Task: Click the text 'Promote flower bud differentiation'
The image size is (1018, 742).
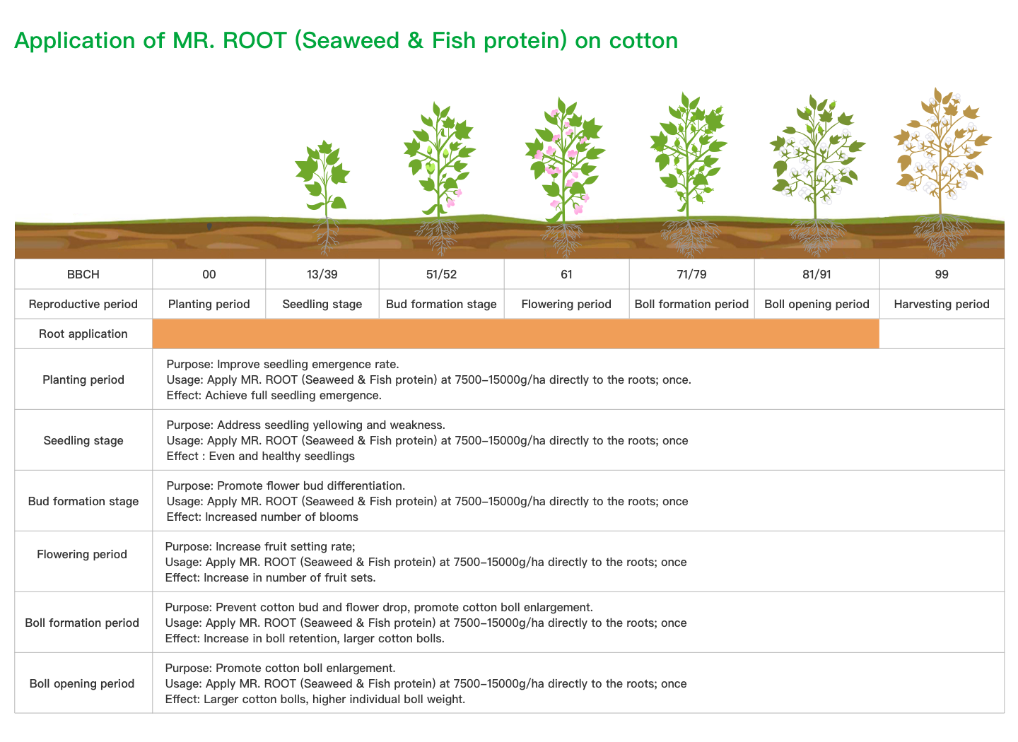Action: pyautogui.click(x=310, y=486)
